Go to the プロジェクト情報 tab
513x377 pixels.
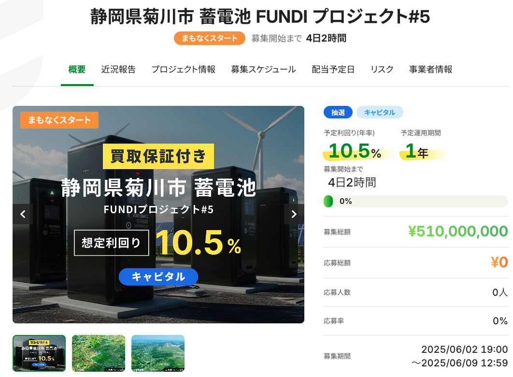[183, 70]
